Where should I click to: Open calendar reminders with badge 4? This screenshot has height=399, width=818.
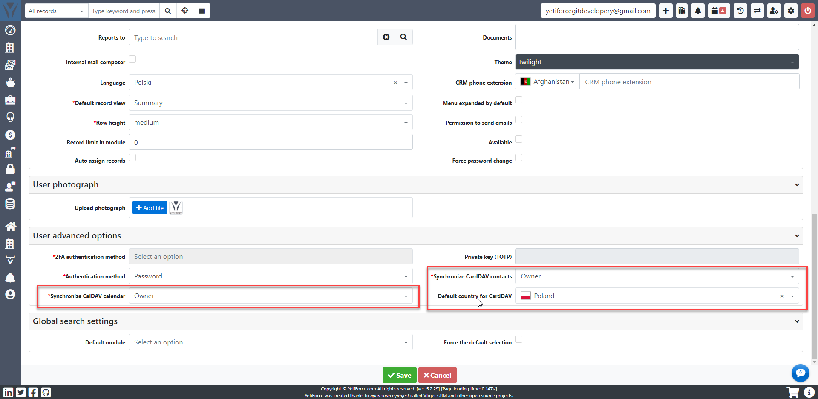pyautogui.click(x=719, y=11)
